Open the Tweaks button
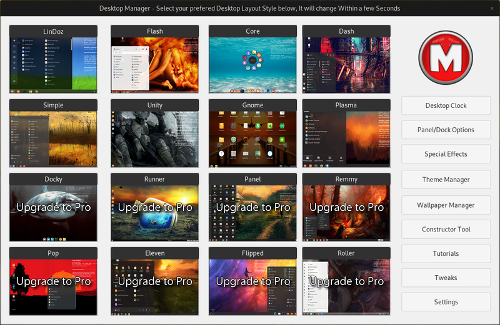The image size is (500, 325). pos(446,278)
